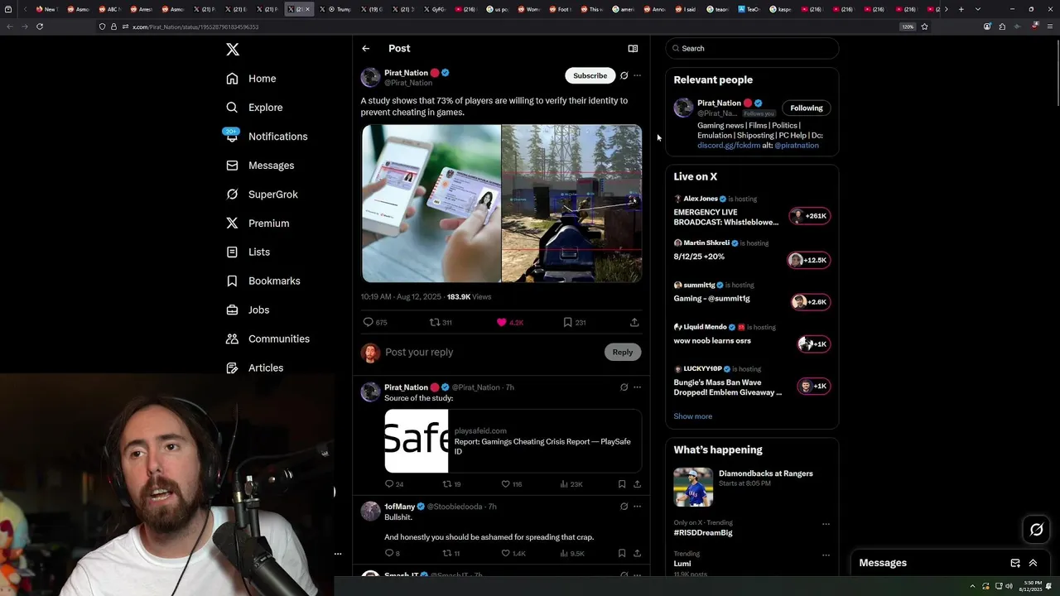The width and height of the screenshot is (1060, 596).
Task: Click new message icon in Messages drawer
Action: [1015, 563]
